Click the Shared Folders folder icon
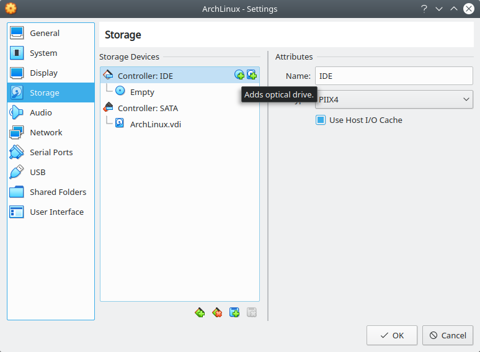This screenshot has width=480, height=352. [17, 192]
